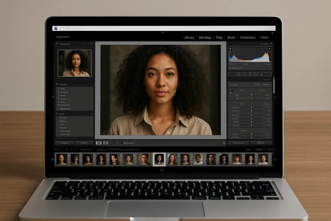Toggle the shadow clipping indicator on the histogram
Viewport: 331px width, 221px height.
230,48
